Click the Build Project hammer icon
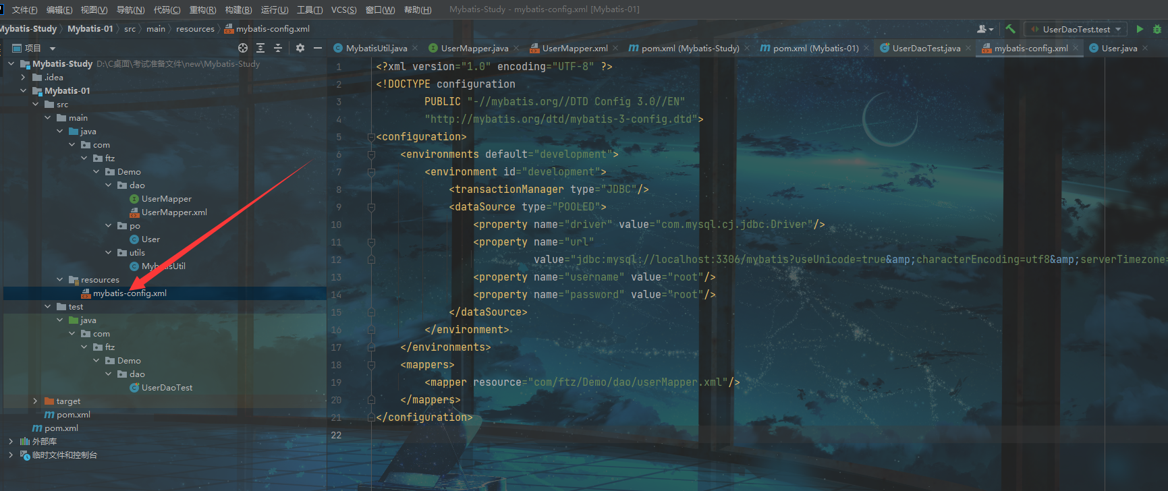 [1010, 29]
